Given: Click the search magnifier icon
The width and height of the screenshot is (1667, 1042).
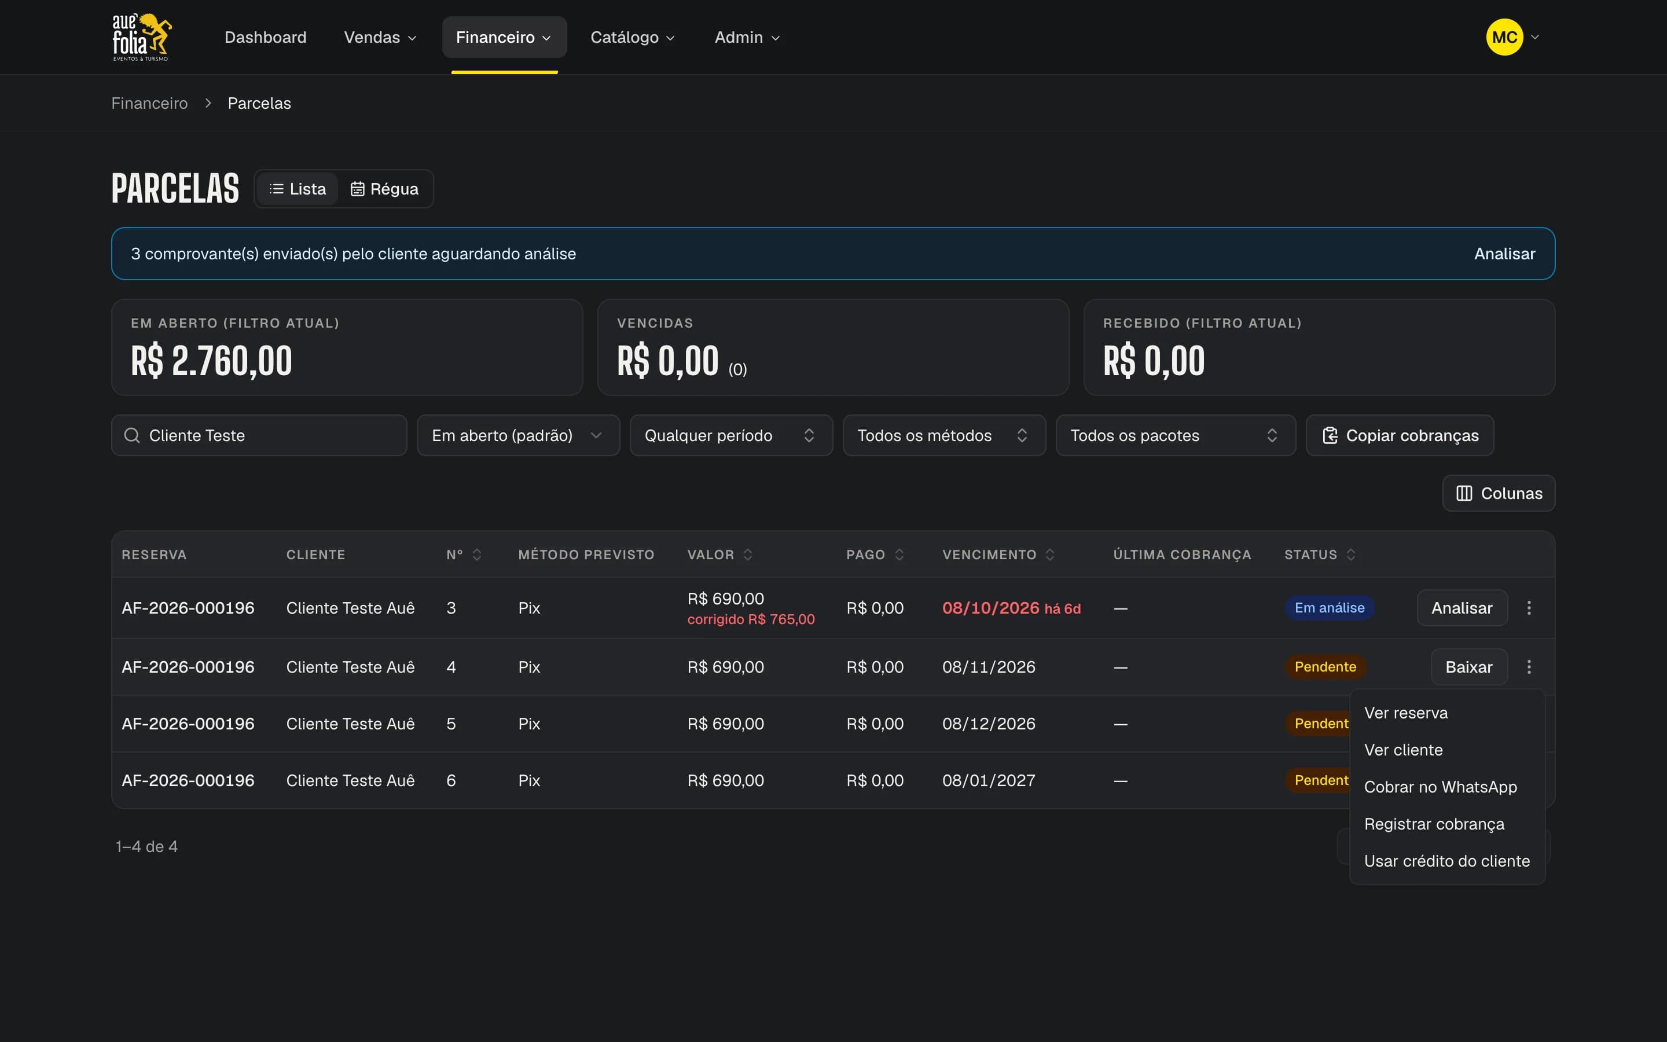Looking at the screenshot, I should tap(131, 435).
